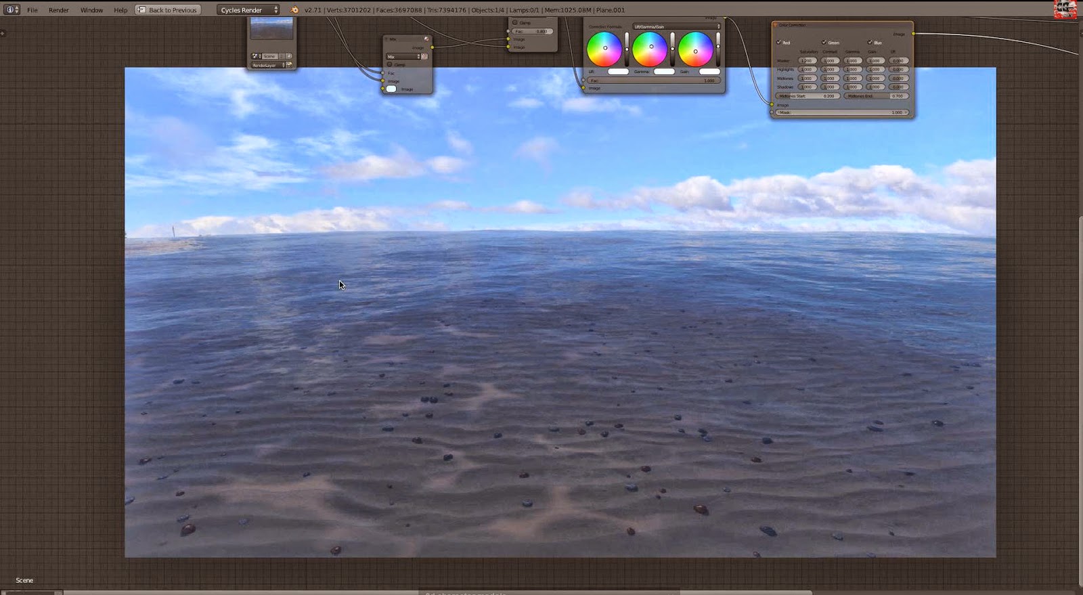The image size is (1083, 595).
Task: Click the render icon beside RenderLayer
Action: [x=289, y=65]
